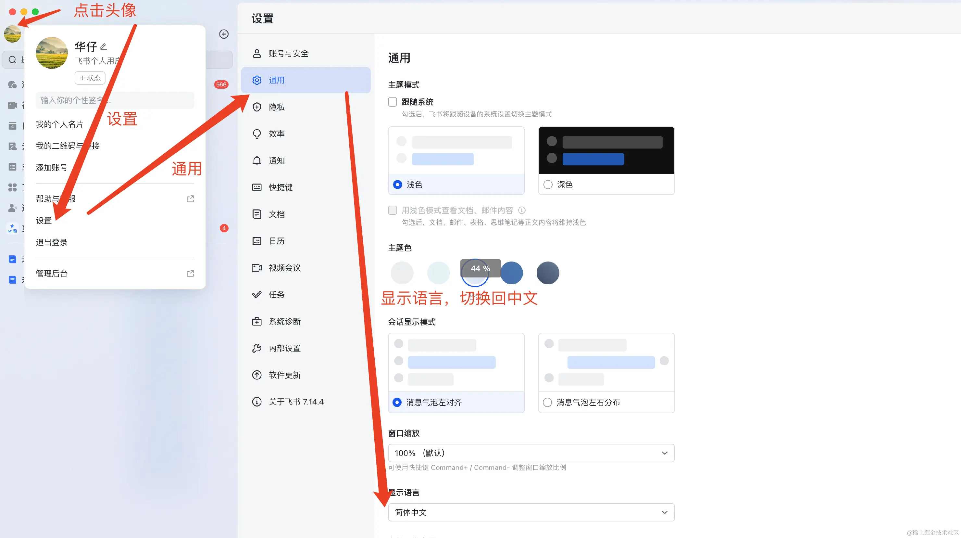Open the 快捷键 keyboard icon section
The height and width of the screenshot is (538, 961).
pos(257,187)
